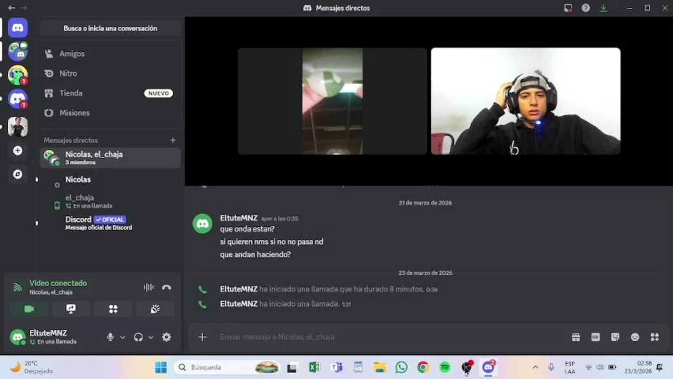673x379 pixels.
Task: Click the 'si quieren nms si no no pasa nd' message
Action: click(x=272, y=242)
